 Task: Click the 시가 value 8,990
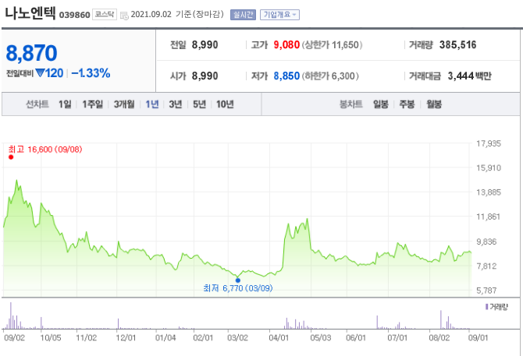(x=205, y=76)
